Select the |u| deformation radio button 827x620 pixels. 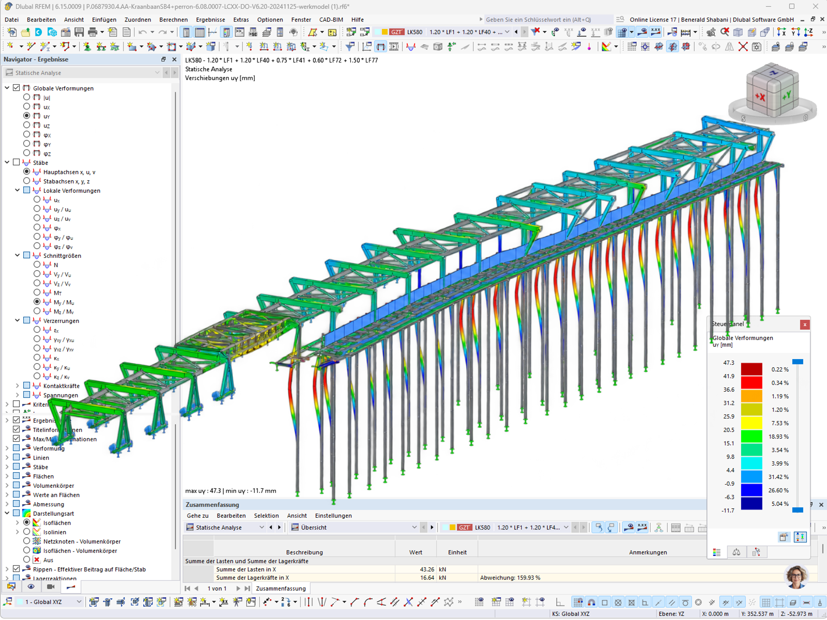pos(26,97)
